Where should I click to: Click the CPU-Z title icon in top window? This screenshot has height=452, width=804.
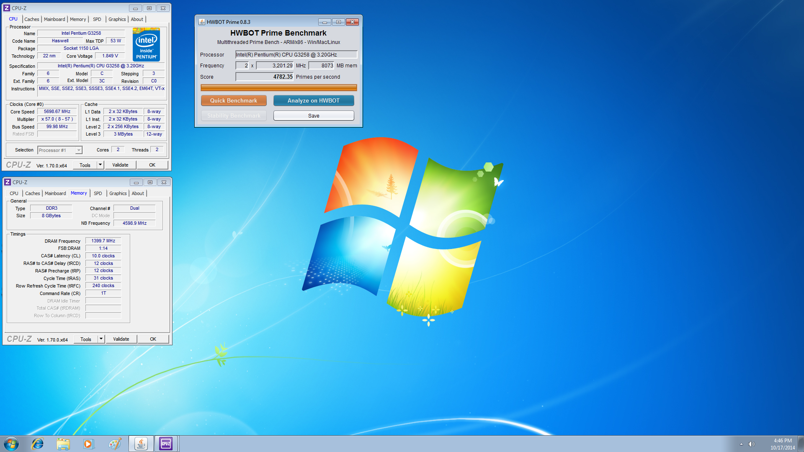pyautogui.click(x=7, y=8)
